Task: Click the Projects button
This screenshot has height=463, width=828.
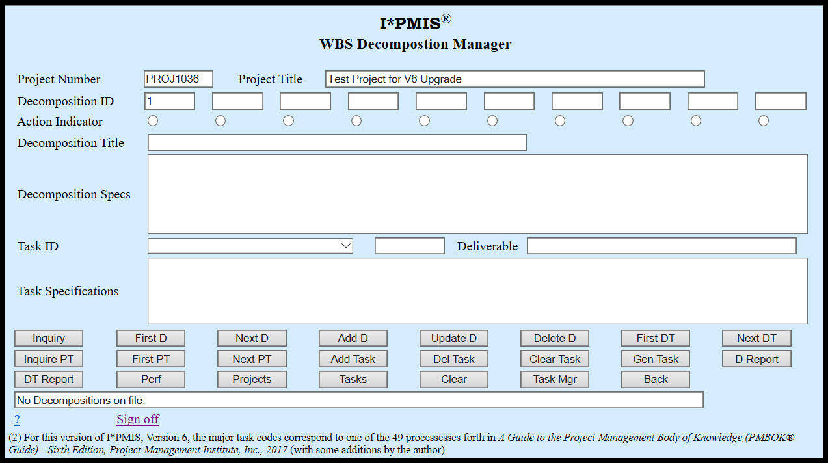Action: coord(252,379)
